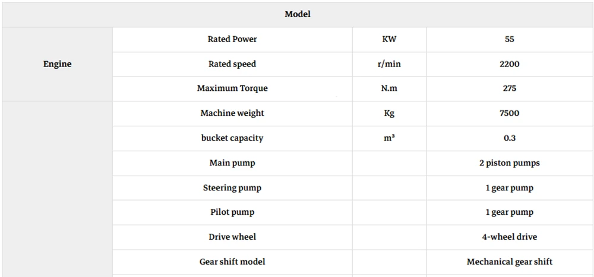Click the bucket capacity cell
The image size is (594, 277).
(x=232, y=138)
